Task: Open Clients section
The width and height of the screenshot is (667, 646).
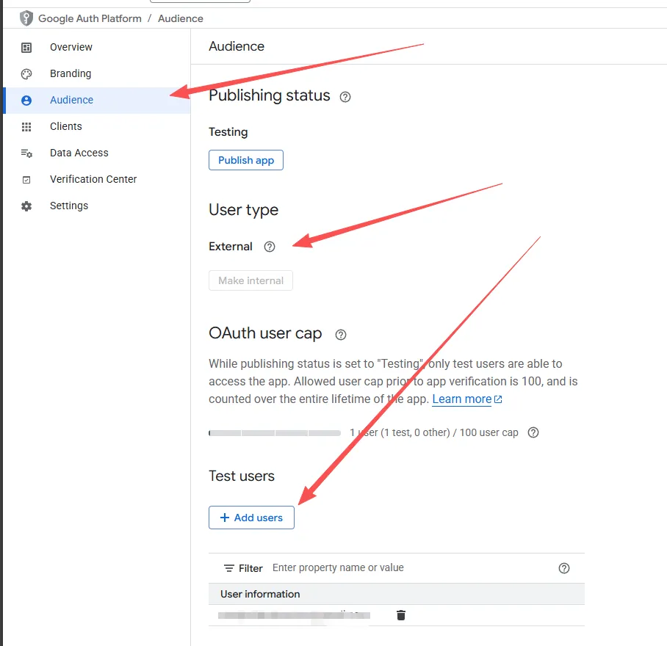Action: [x=97, y=127]
